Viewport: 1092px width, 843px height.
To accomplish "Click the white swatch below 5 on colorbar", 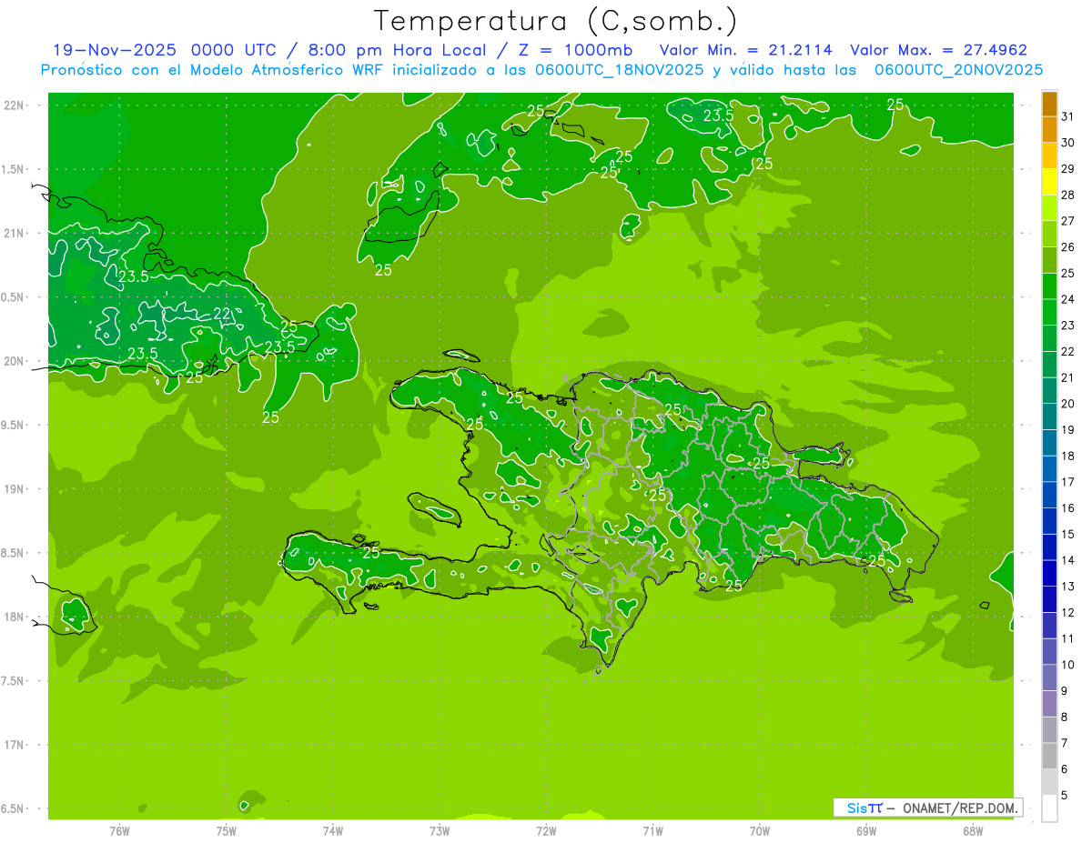I will tap(1049, 808).
